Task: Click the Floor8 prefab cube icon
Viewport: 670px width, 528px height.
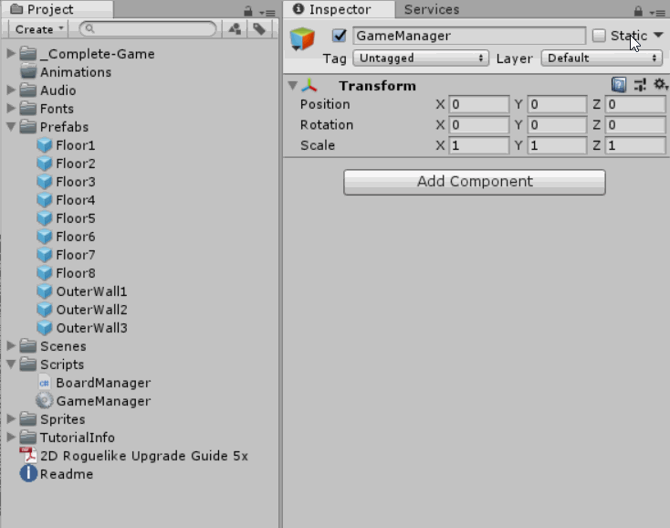Action: (45, 273)
